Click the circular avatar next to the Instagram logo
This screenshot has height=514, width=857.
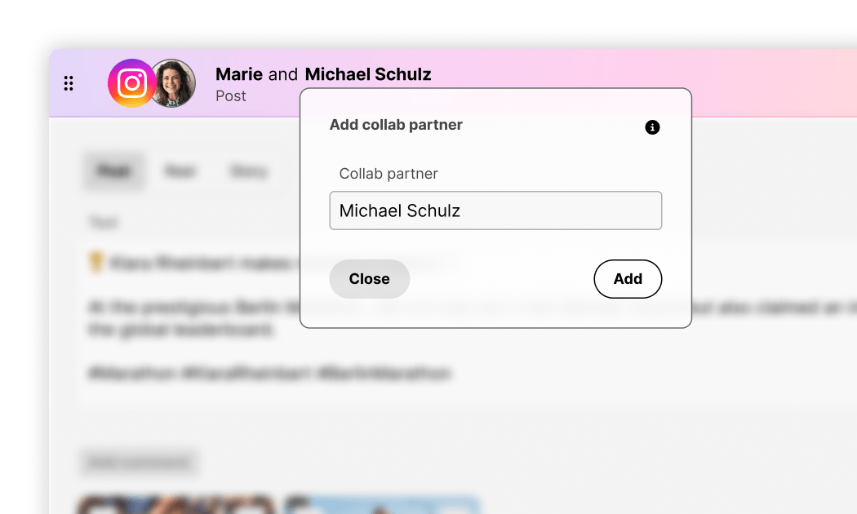point(172,83)
